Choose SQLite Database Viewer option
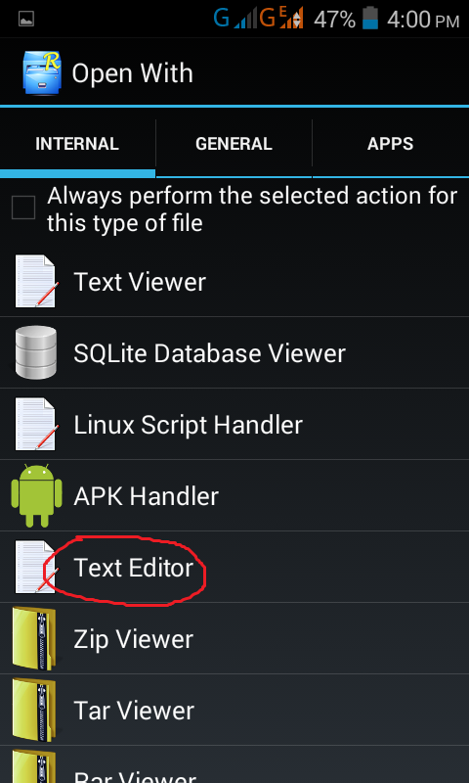 234,352
